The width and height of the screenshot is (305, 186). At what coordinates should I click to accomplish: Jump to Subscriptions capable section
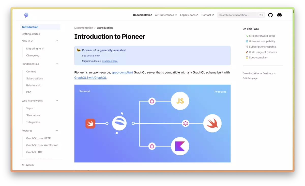[261, 47]
